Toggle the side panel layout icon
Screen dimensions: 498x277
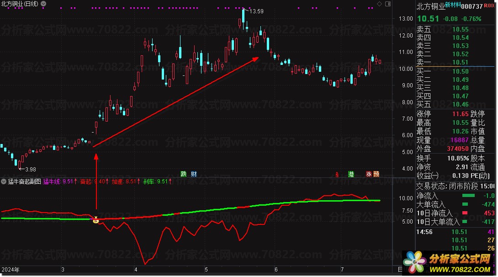click(x=388, y=4)
